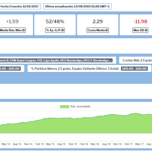Click the % Ap. G./P. label button
This screenshot has height=152, width=152.
[55, 30]
